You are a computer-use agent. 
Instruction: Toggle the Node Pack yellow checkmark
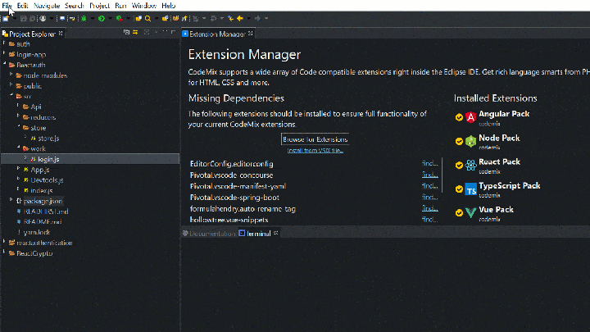point(459,141)
